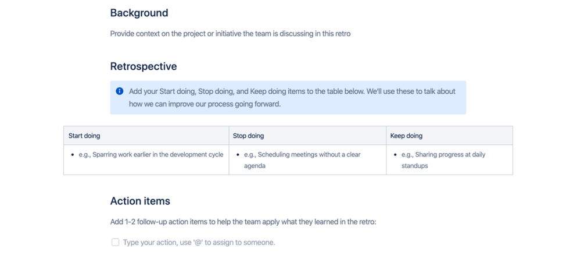Screen dimensions: 580x266
Task: Click the Retrospective heading
Action: (144, 66)
